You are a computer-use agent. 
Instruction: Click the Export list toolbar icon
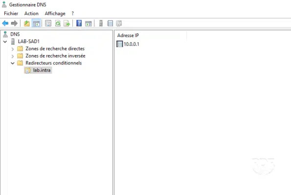67,23
